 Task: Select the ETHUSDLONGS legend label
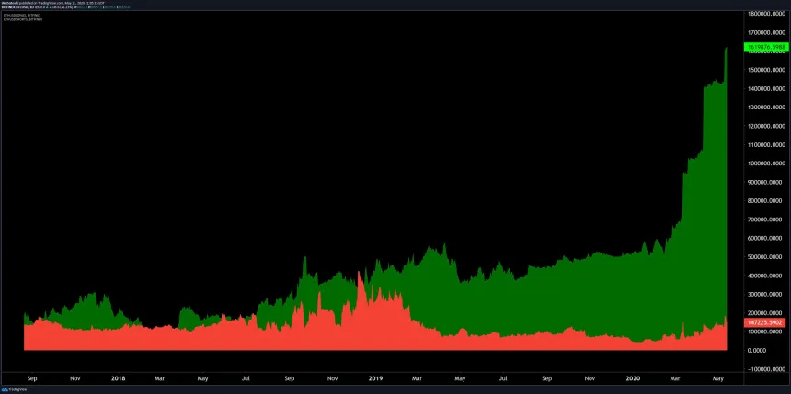point(20,16)
